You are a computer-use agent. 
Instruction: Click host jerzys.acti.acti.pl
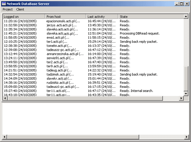61,25
